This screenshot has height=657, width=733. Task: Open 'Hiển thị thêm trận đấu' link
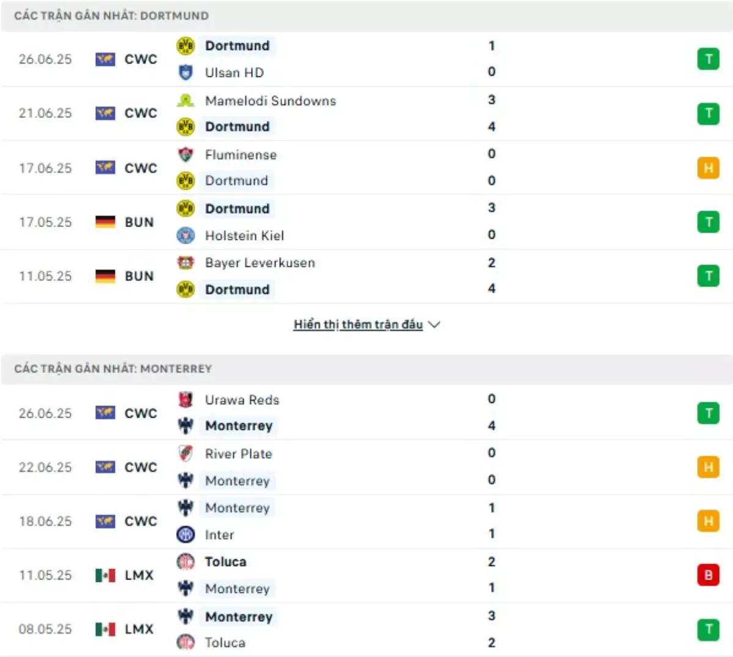(x=358, y=325)
